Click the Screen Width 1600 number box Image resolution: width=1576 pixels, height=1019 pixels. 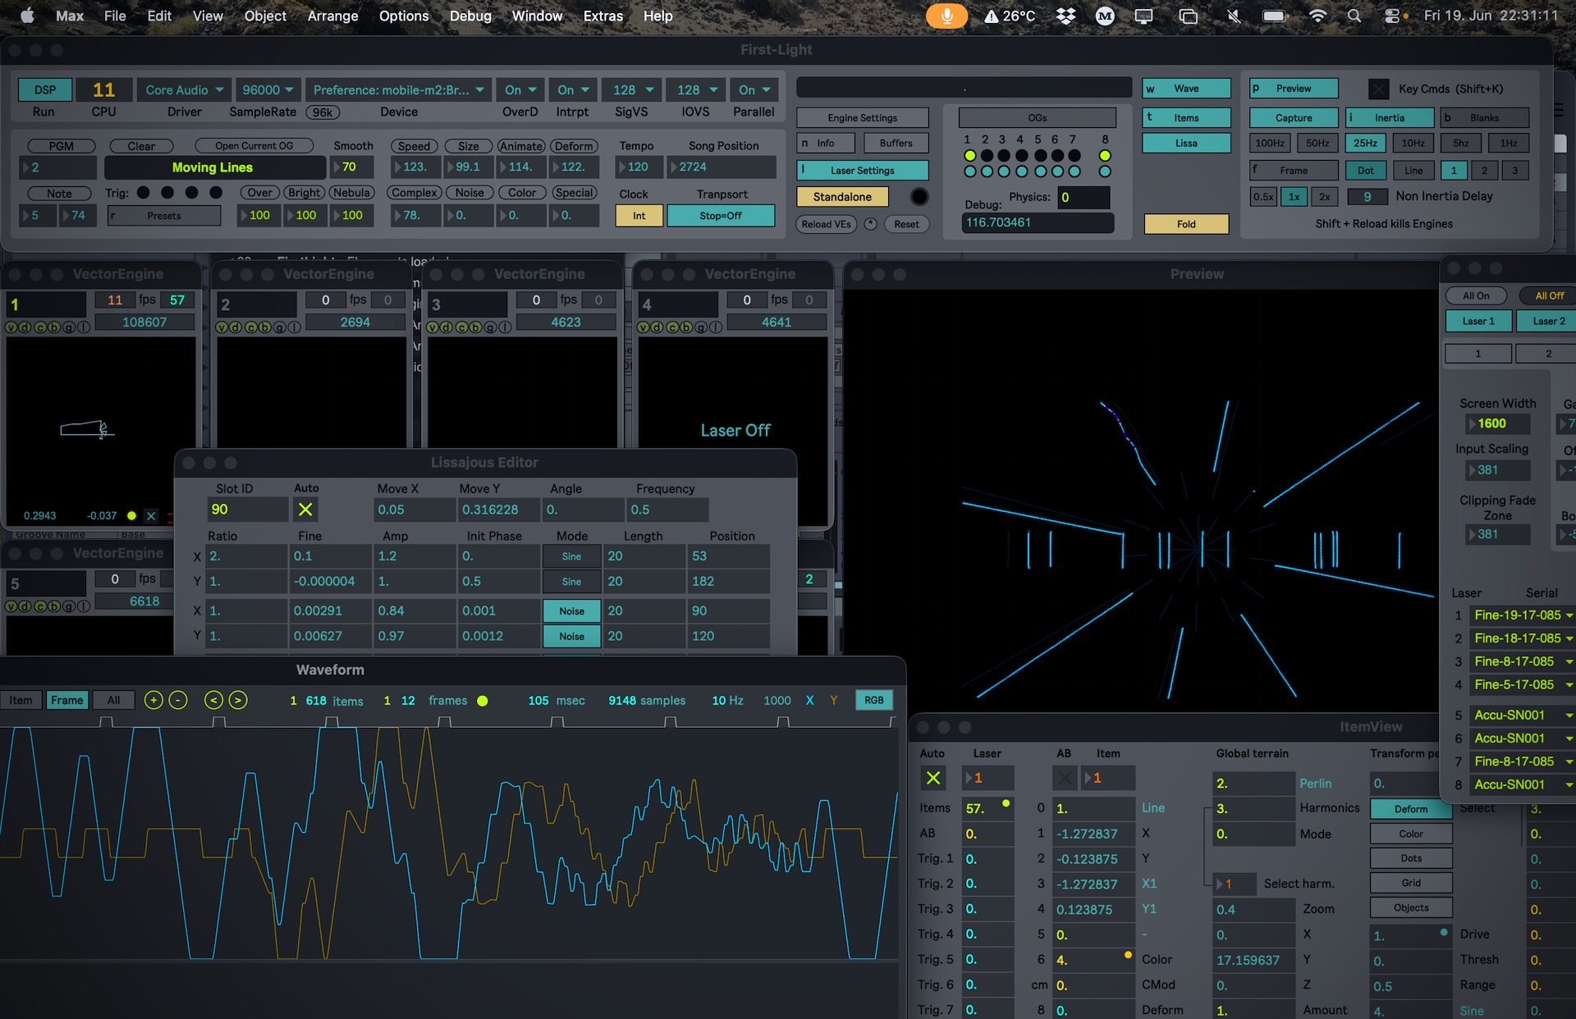(x=1498, y=424)
